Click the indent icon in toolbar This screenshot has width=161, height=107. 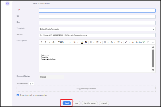point(105,42)
